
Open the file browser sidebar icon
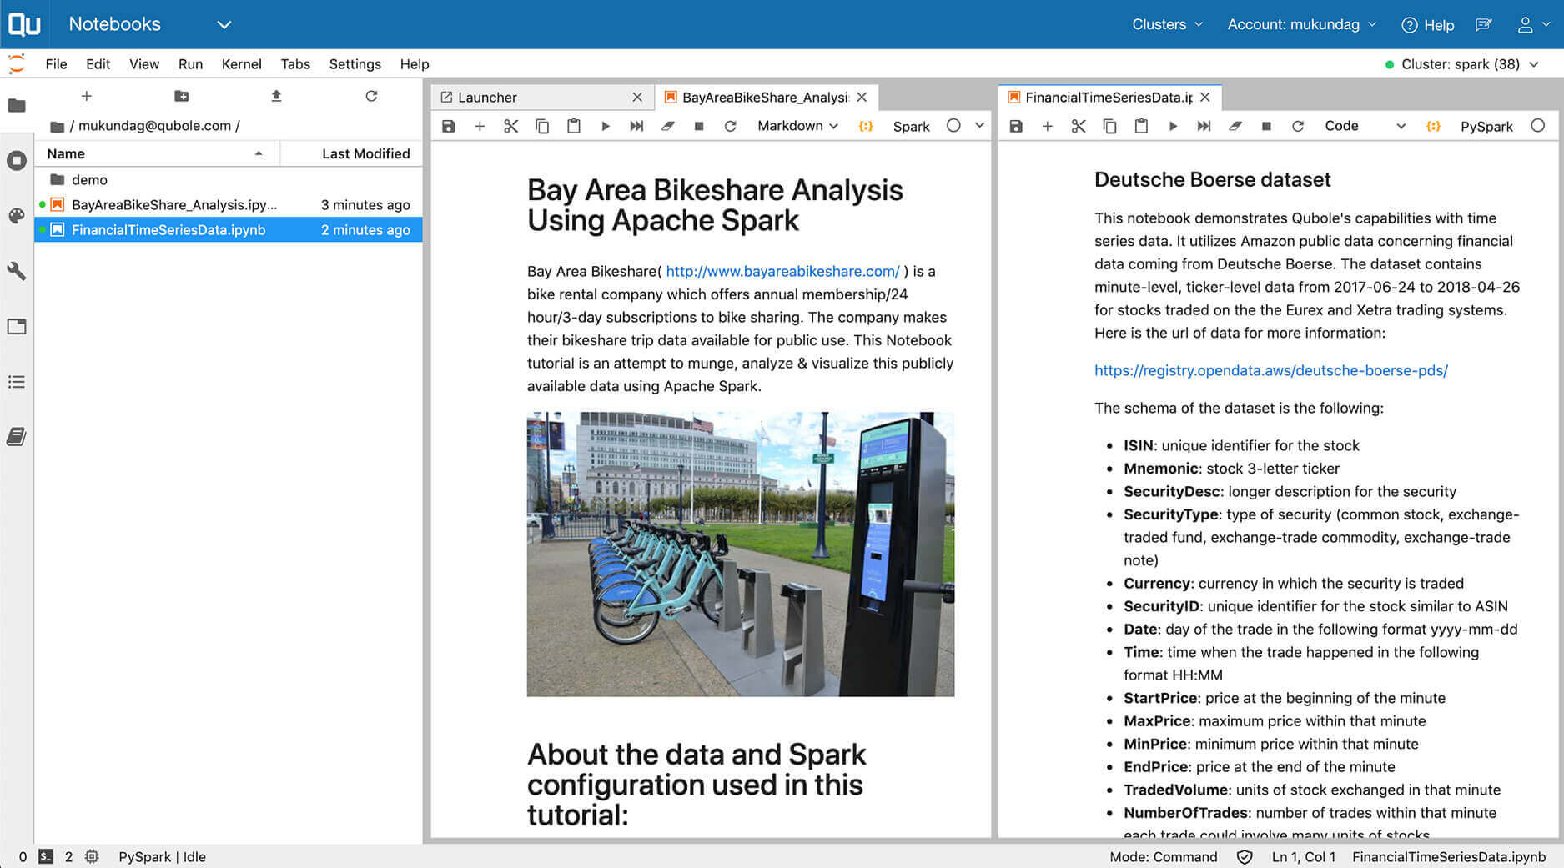17,105
